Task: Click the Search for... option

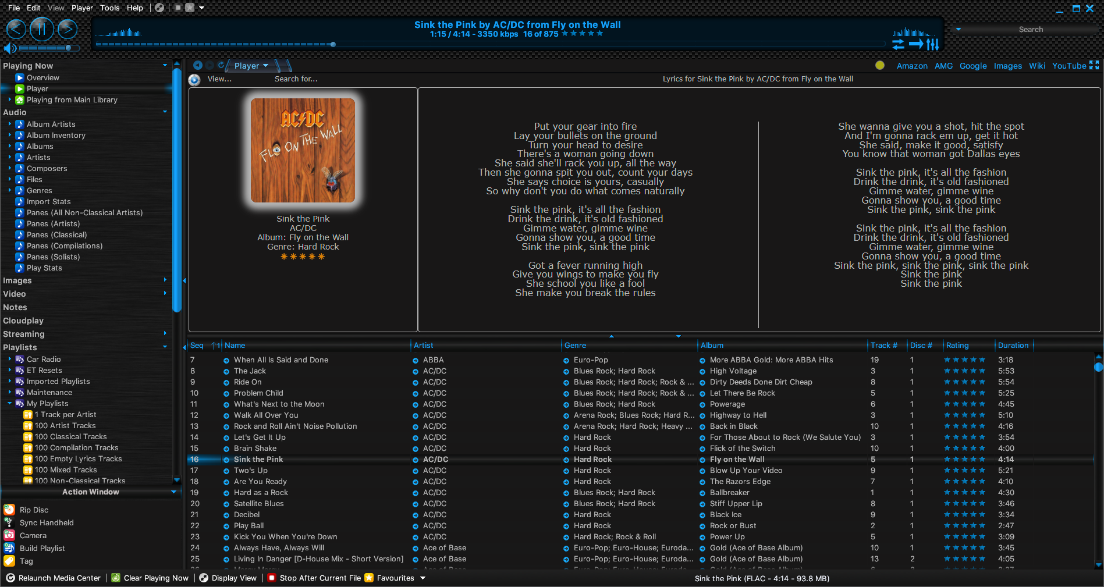Action: tap(296, 79)
